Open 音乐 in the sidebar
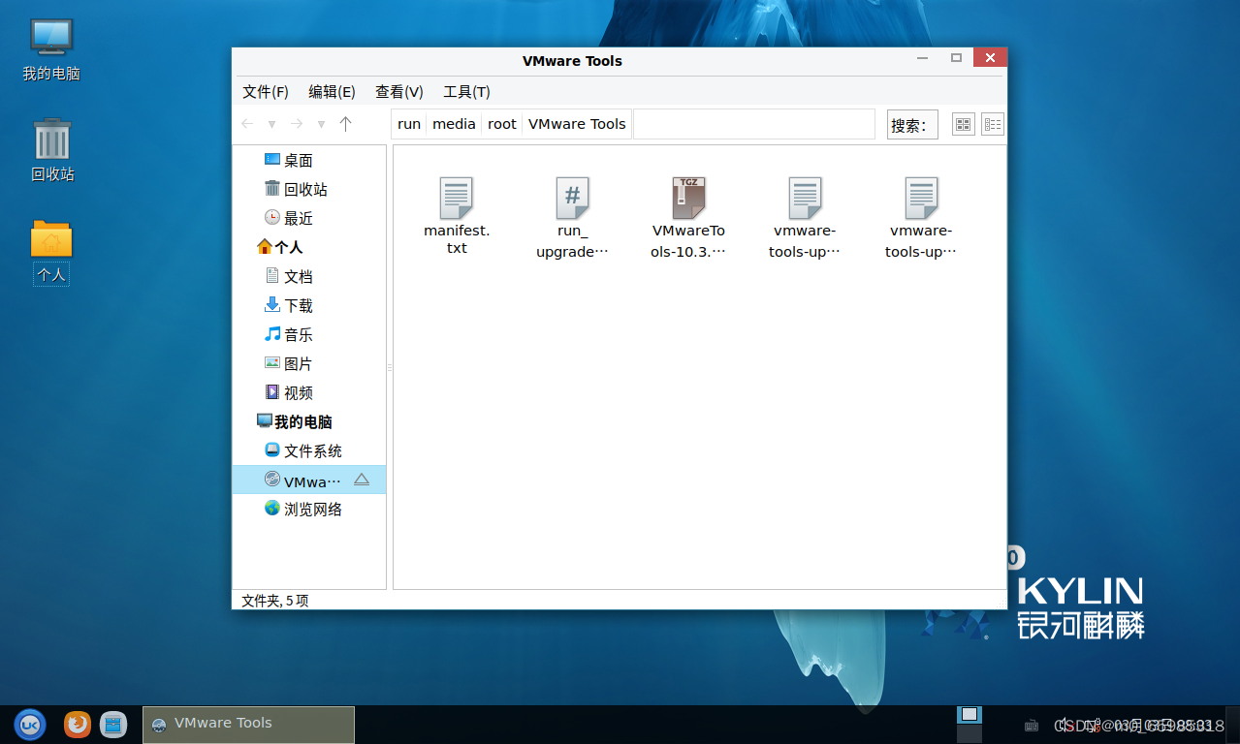Screen dimensions: 1240x744 [309, 334]
